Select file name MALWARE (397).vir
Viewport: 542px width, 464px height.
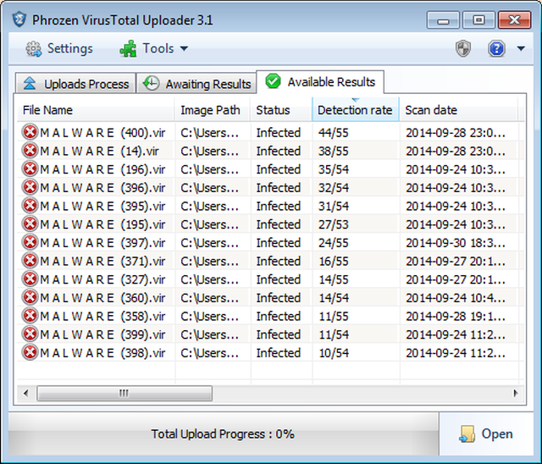[102, 242]
